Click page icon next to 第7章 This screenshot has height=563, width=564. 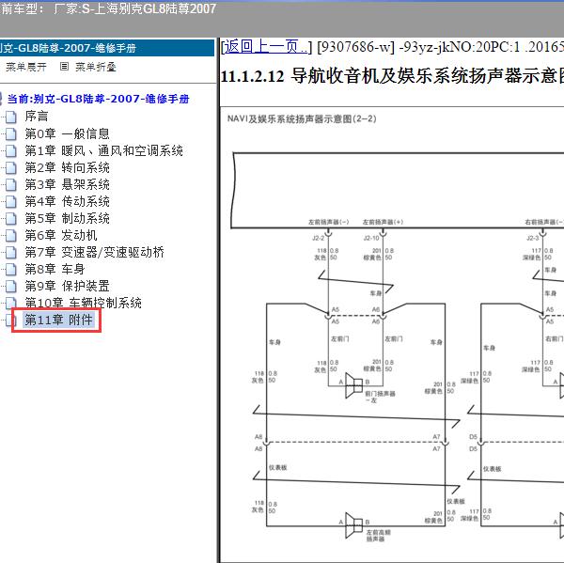coord(11,252)
